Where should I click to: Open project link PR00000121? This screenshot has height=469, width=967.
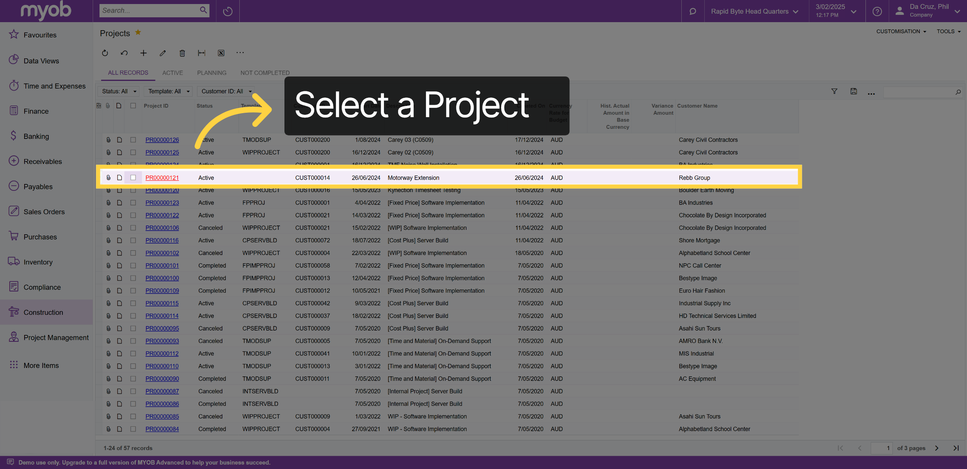(x=162, y=178)
